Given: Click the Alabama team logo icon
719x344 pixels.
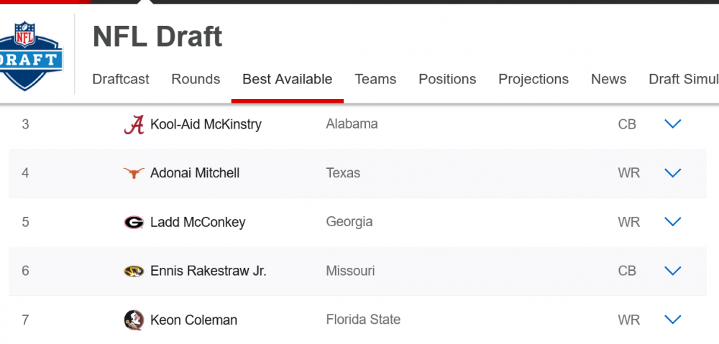Looking at the screenshot, I should click(134, 125).
